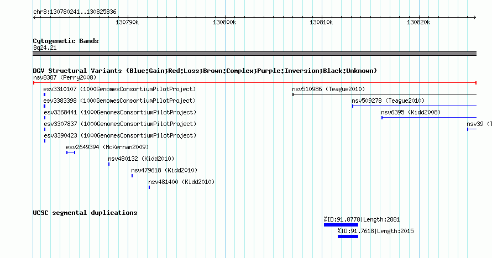Viewport: 492px width, 258px height.
Task: Open the esv3383398 variant label
Action: click(119, 101)
